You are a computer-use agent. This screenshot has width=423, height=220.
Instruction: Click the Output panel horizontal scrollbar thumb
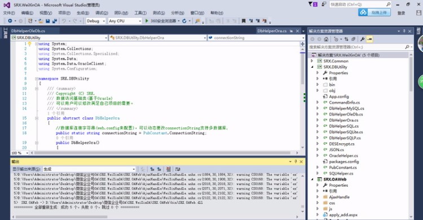tap(61, 217)
